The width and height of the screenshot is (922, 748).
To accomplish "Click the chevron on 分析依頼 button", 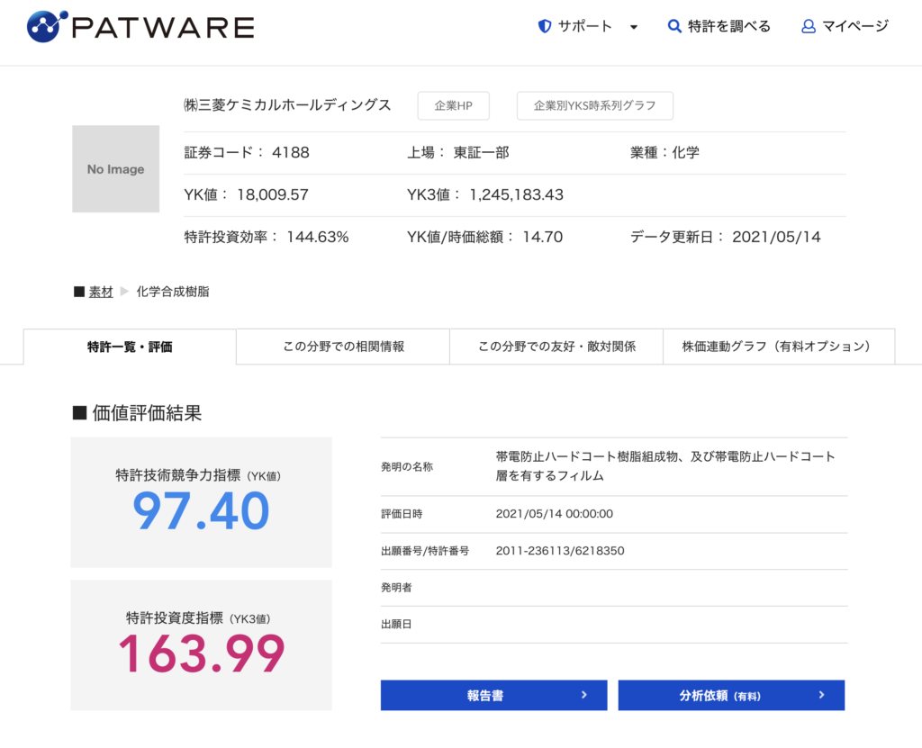I will tap(821, 695).
